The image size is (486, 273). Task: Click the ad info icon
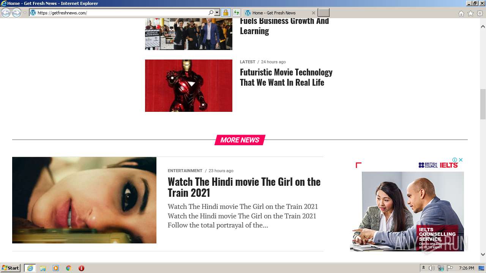click(454, 160)
